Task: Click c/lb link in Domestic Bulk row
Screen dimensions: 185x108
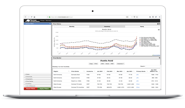Action: click(137, 75)
